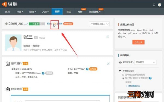The image size is (164, 102).
Task: Edit the 张三 profile header section
Action: (x=108, y=37)
